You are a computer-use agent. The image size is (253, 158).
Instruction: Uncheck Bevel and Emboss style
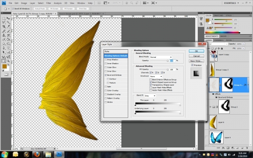point(106,75)
